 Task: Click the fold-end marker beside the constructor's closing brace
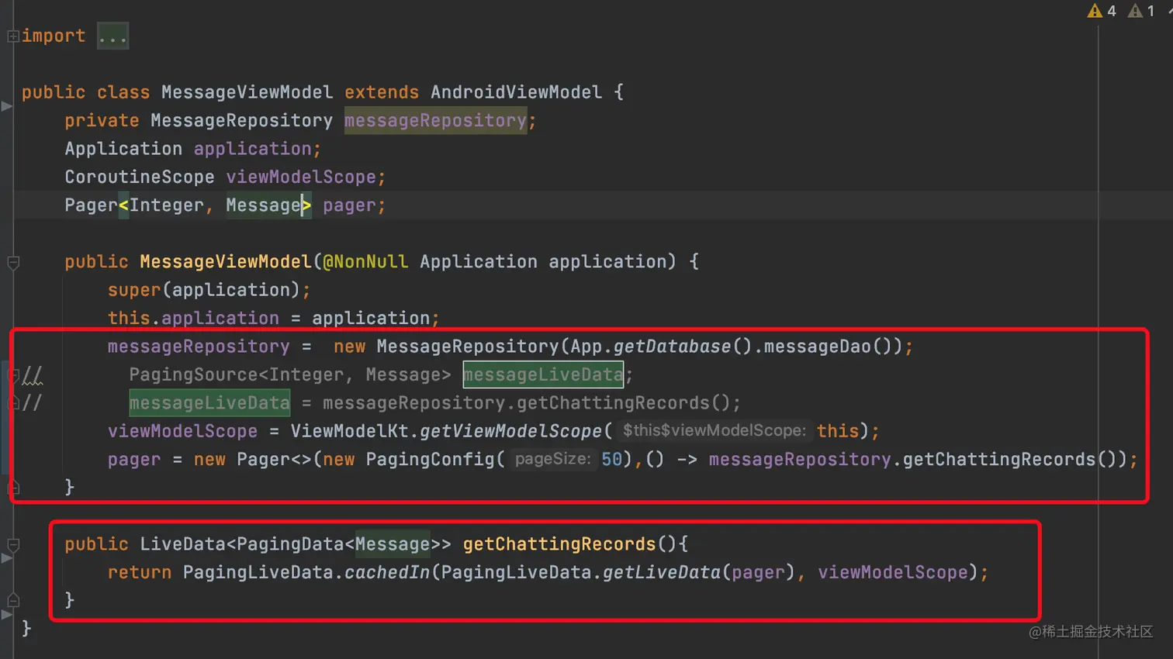tap(13, 488)
